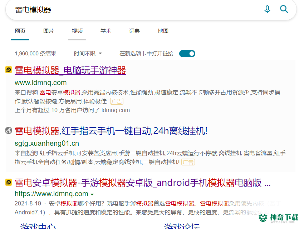Click the www.ldmnq.com ad URL
This screenshot has width=304, height=229.
(40, 83)
